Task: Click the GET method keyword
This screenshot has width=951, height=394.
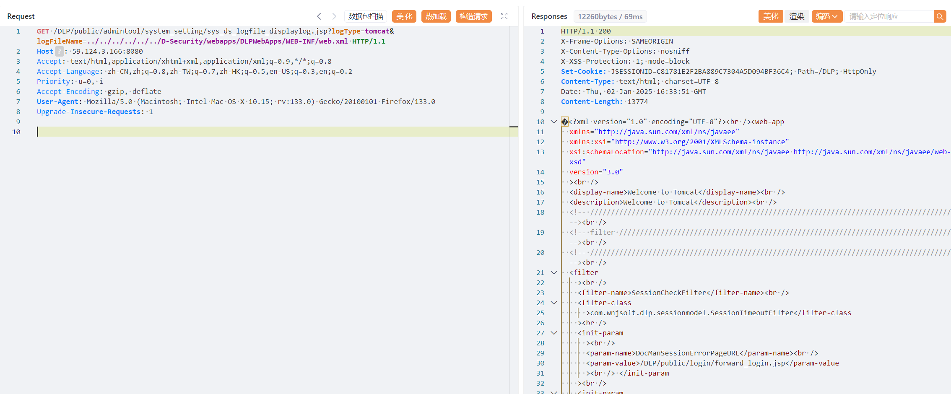Action: [43, 31]
